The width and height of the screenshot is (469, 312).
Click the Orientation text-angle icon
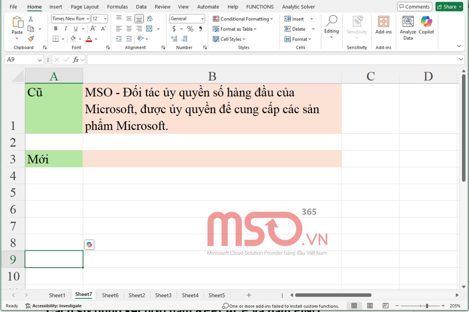pos(140,39)
